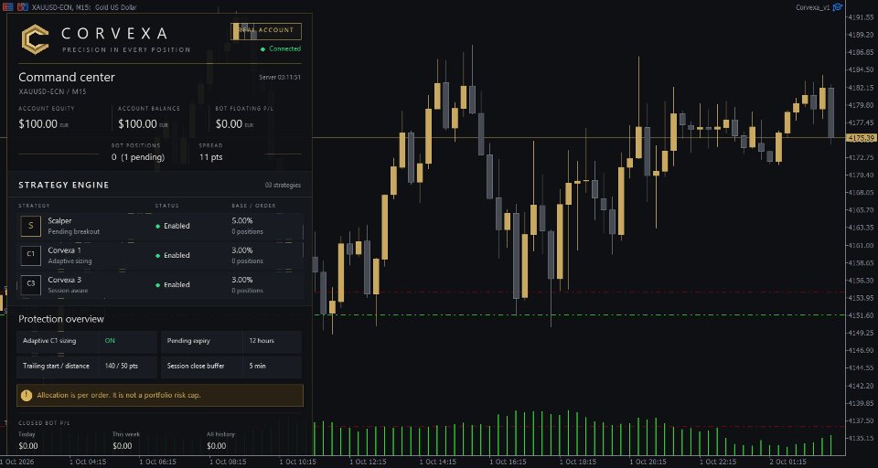The image size is (878, 468).
Task: Click the Corvexa 1 strategy name
Action: click(x=64, y=250)
